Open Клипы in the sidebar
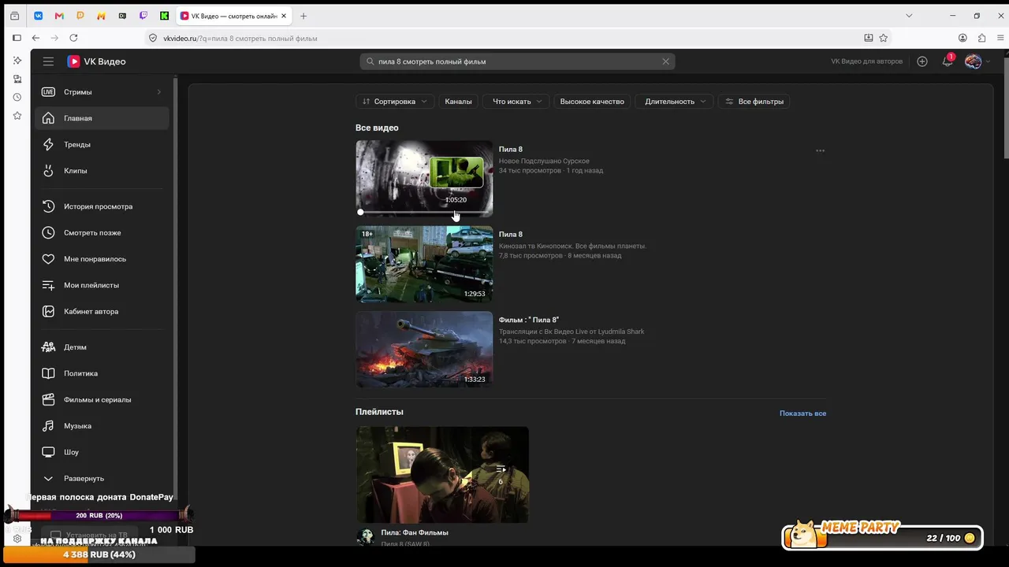The height and width of the screenshot is (567, 1009). (x=102, y=171)
